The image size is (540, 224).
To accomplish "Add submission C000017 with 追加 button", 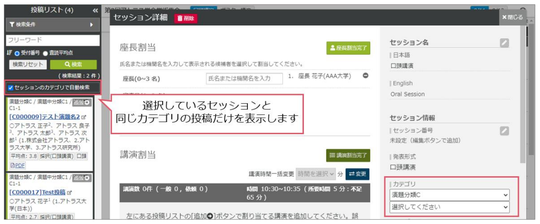I will point(81,178).
